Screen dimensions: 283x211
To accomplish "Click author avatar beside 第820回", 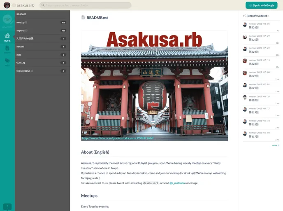I will pos(245,97).
